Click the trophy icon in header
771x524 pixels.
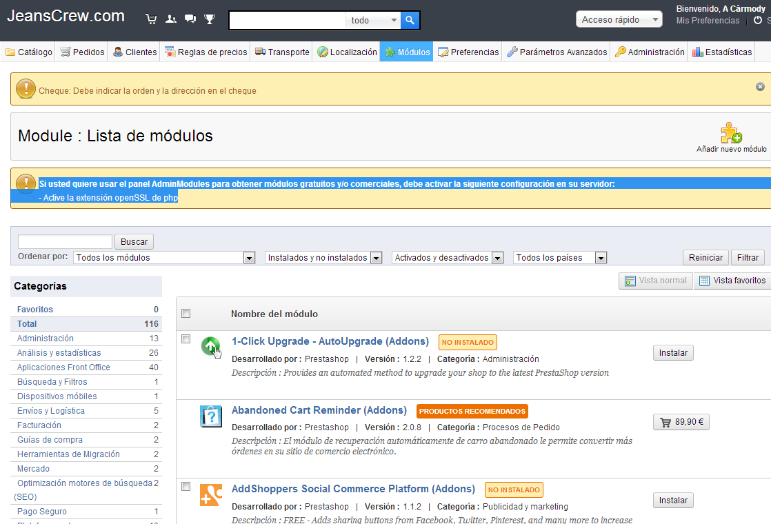(210, 19)
